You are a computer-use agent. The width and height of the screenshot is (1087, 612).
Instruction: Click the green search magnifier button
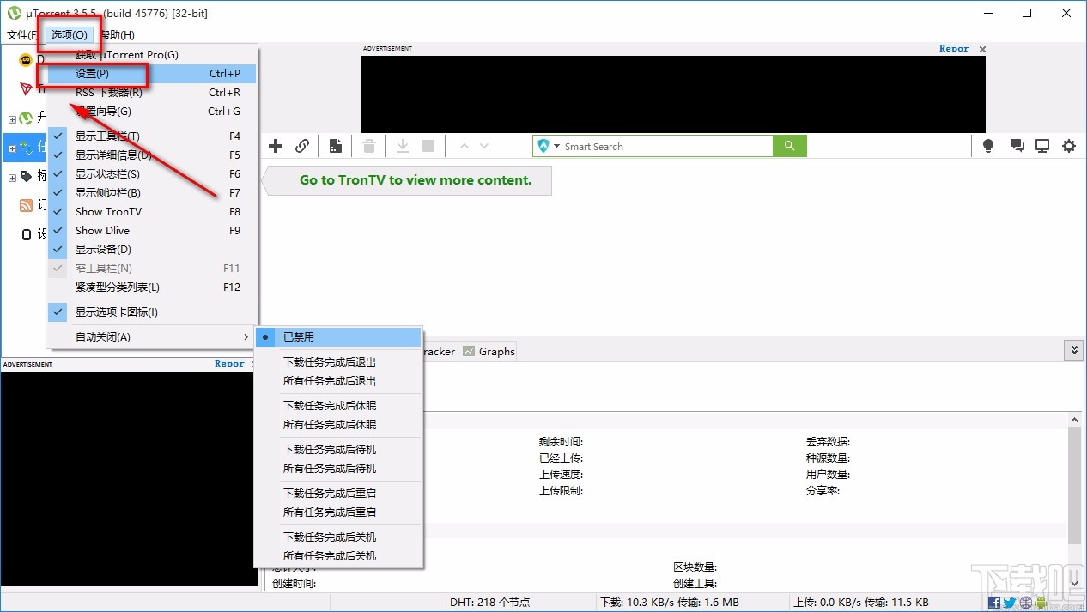click(x=790, y=146)
